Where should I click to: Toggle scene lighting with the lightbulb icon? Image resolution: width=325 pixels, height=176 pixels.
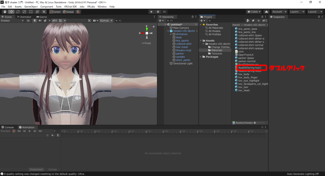[35, 21]
